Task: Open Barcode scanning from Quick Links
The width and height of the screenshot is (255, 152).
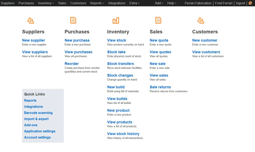Action: pyautogui.click(x=38, y=113)
